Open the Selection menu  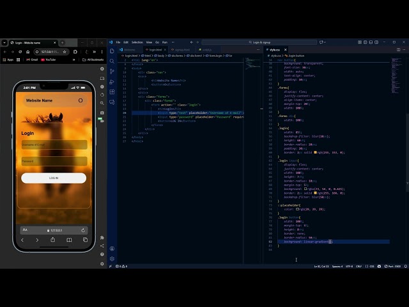(x=137, y=42)
